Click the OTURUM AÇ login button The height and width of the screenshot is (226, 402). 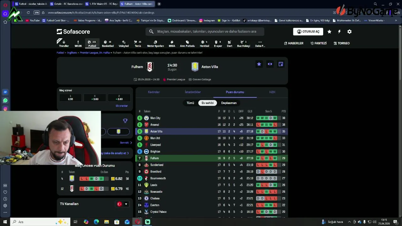[308, 32]
